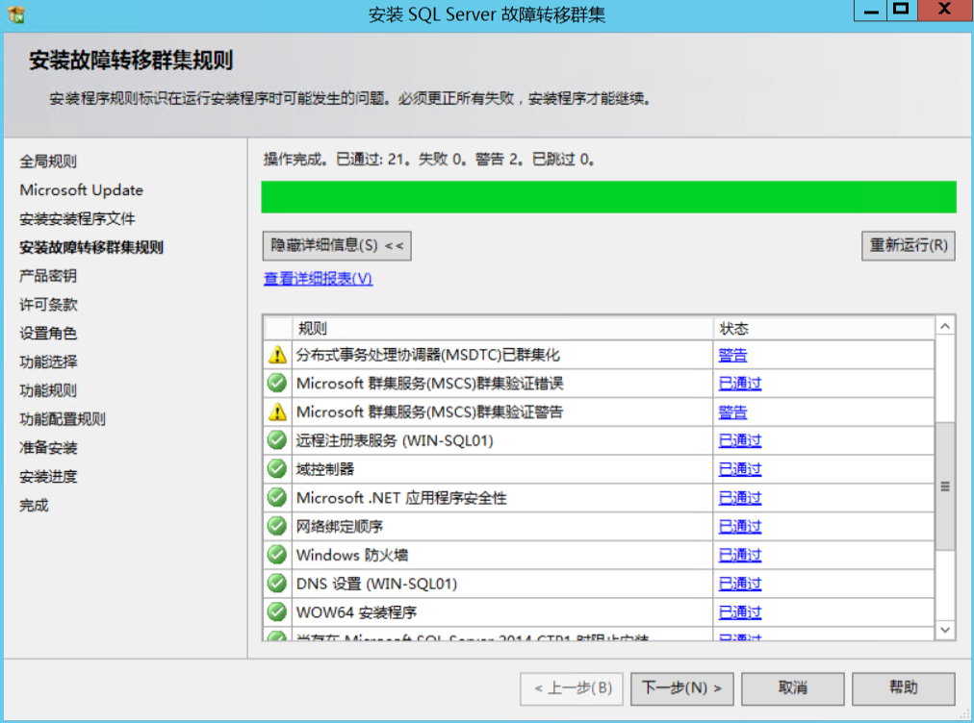This screenshot has width=974, height=723.
Task: Select Windows 防火墙 rule text
Action: point(352,555)
